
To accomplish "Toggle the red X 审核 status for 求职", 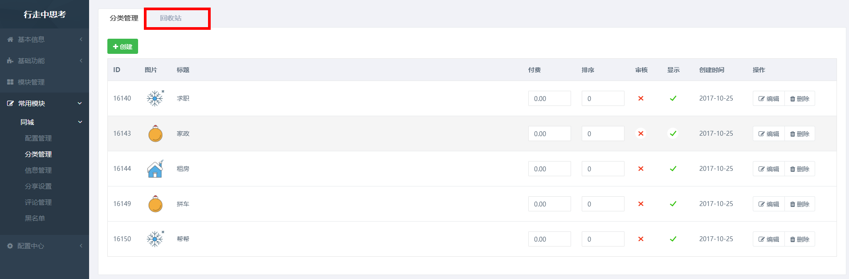I will click(641, 98).
